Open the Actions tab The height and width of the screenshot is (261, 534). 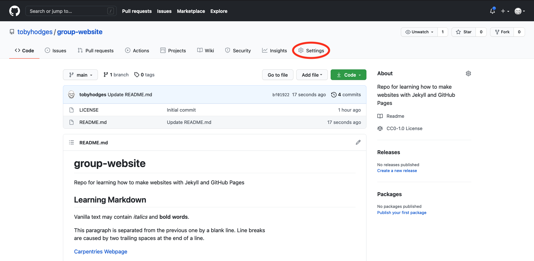click(x=137, y=51)
